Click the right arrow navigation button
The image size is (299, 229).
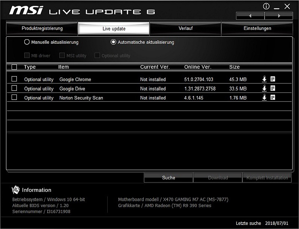pos(279,16)
